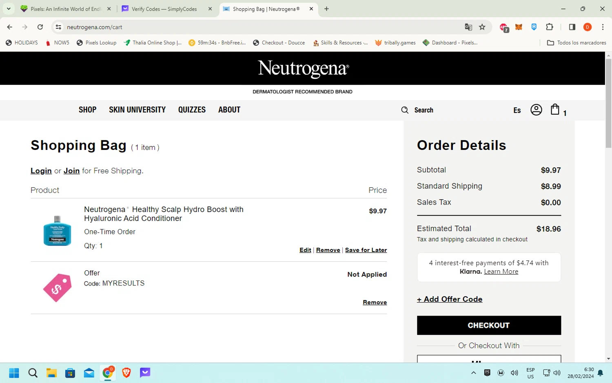The height and width of the screenshot is (383, 612).
Task: Open Windows taskbar search
Action: tap(33, 373)
